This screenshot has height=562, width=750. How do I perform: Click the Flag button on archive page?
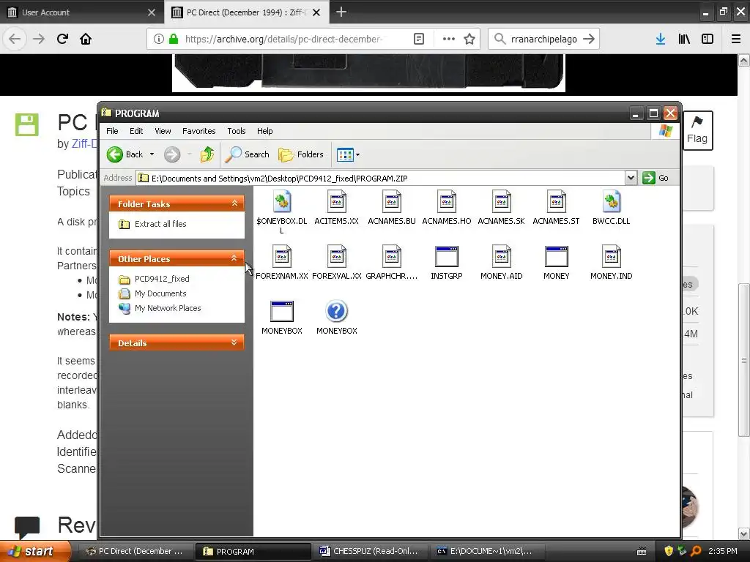click(x=697, y=130)
